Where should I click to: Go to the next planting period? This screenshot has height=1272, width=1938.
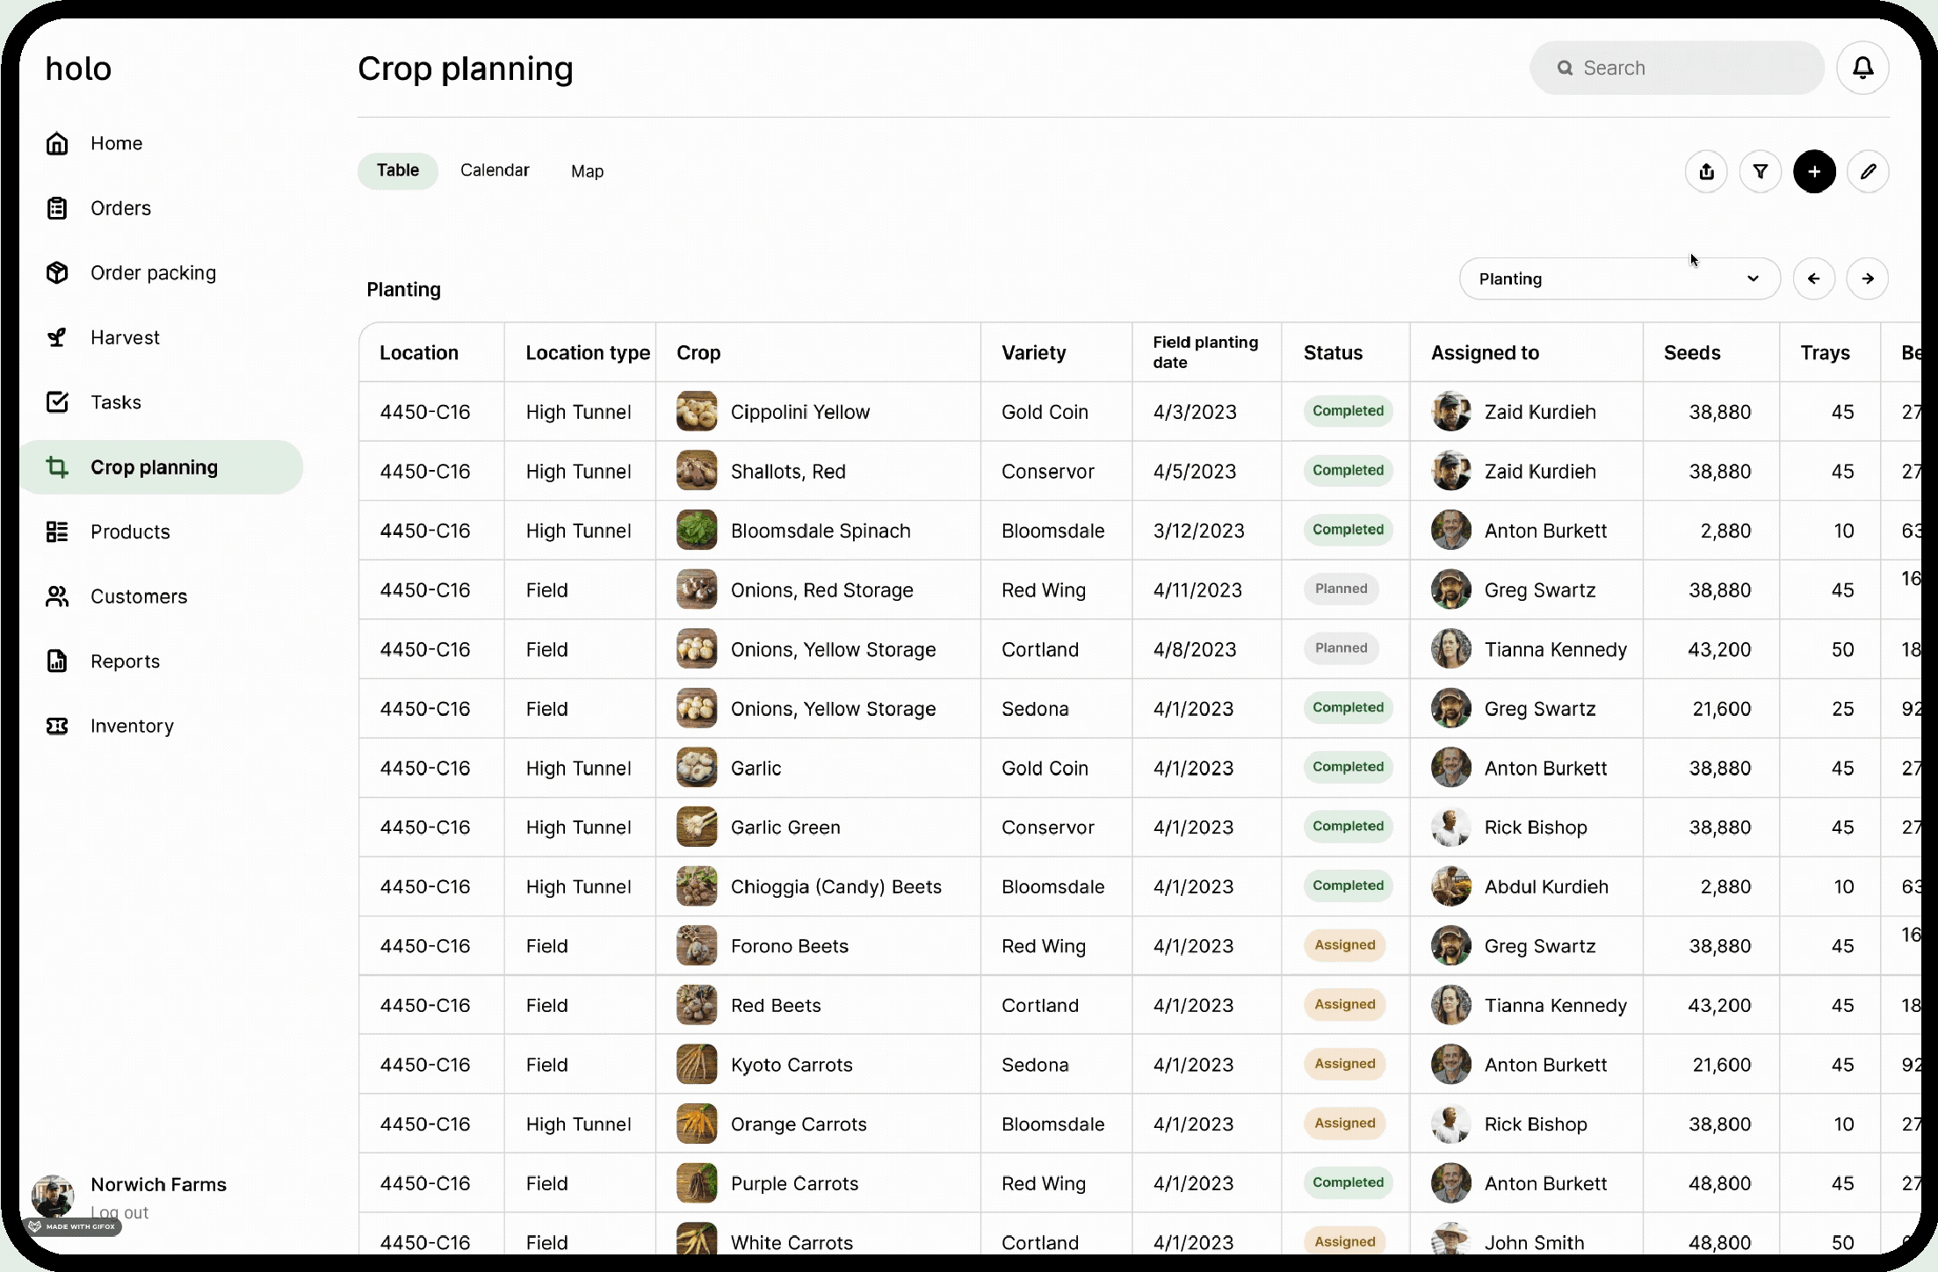(x=1869, y=278)
